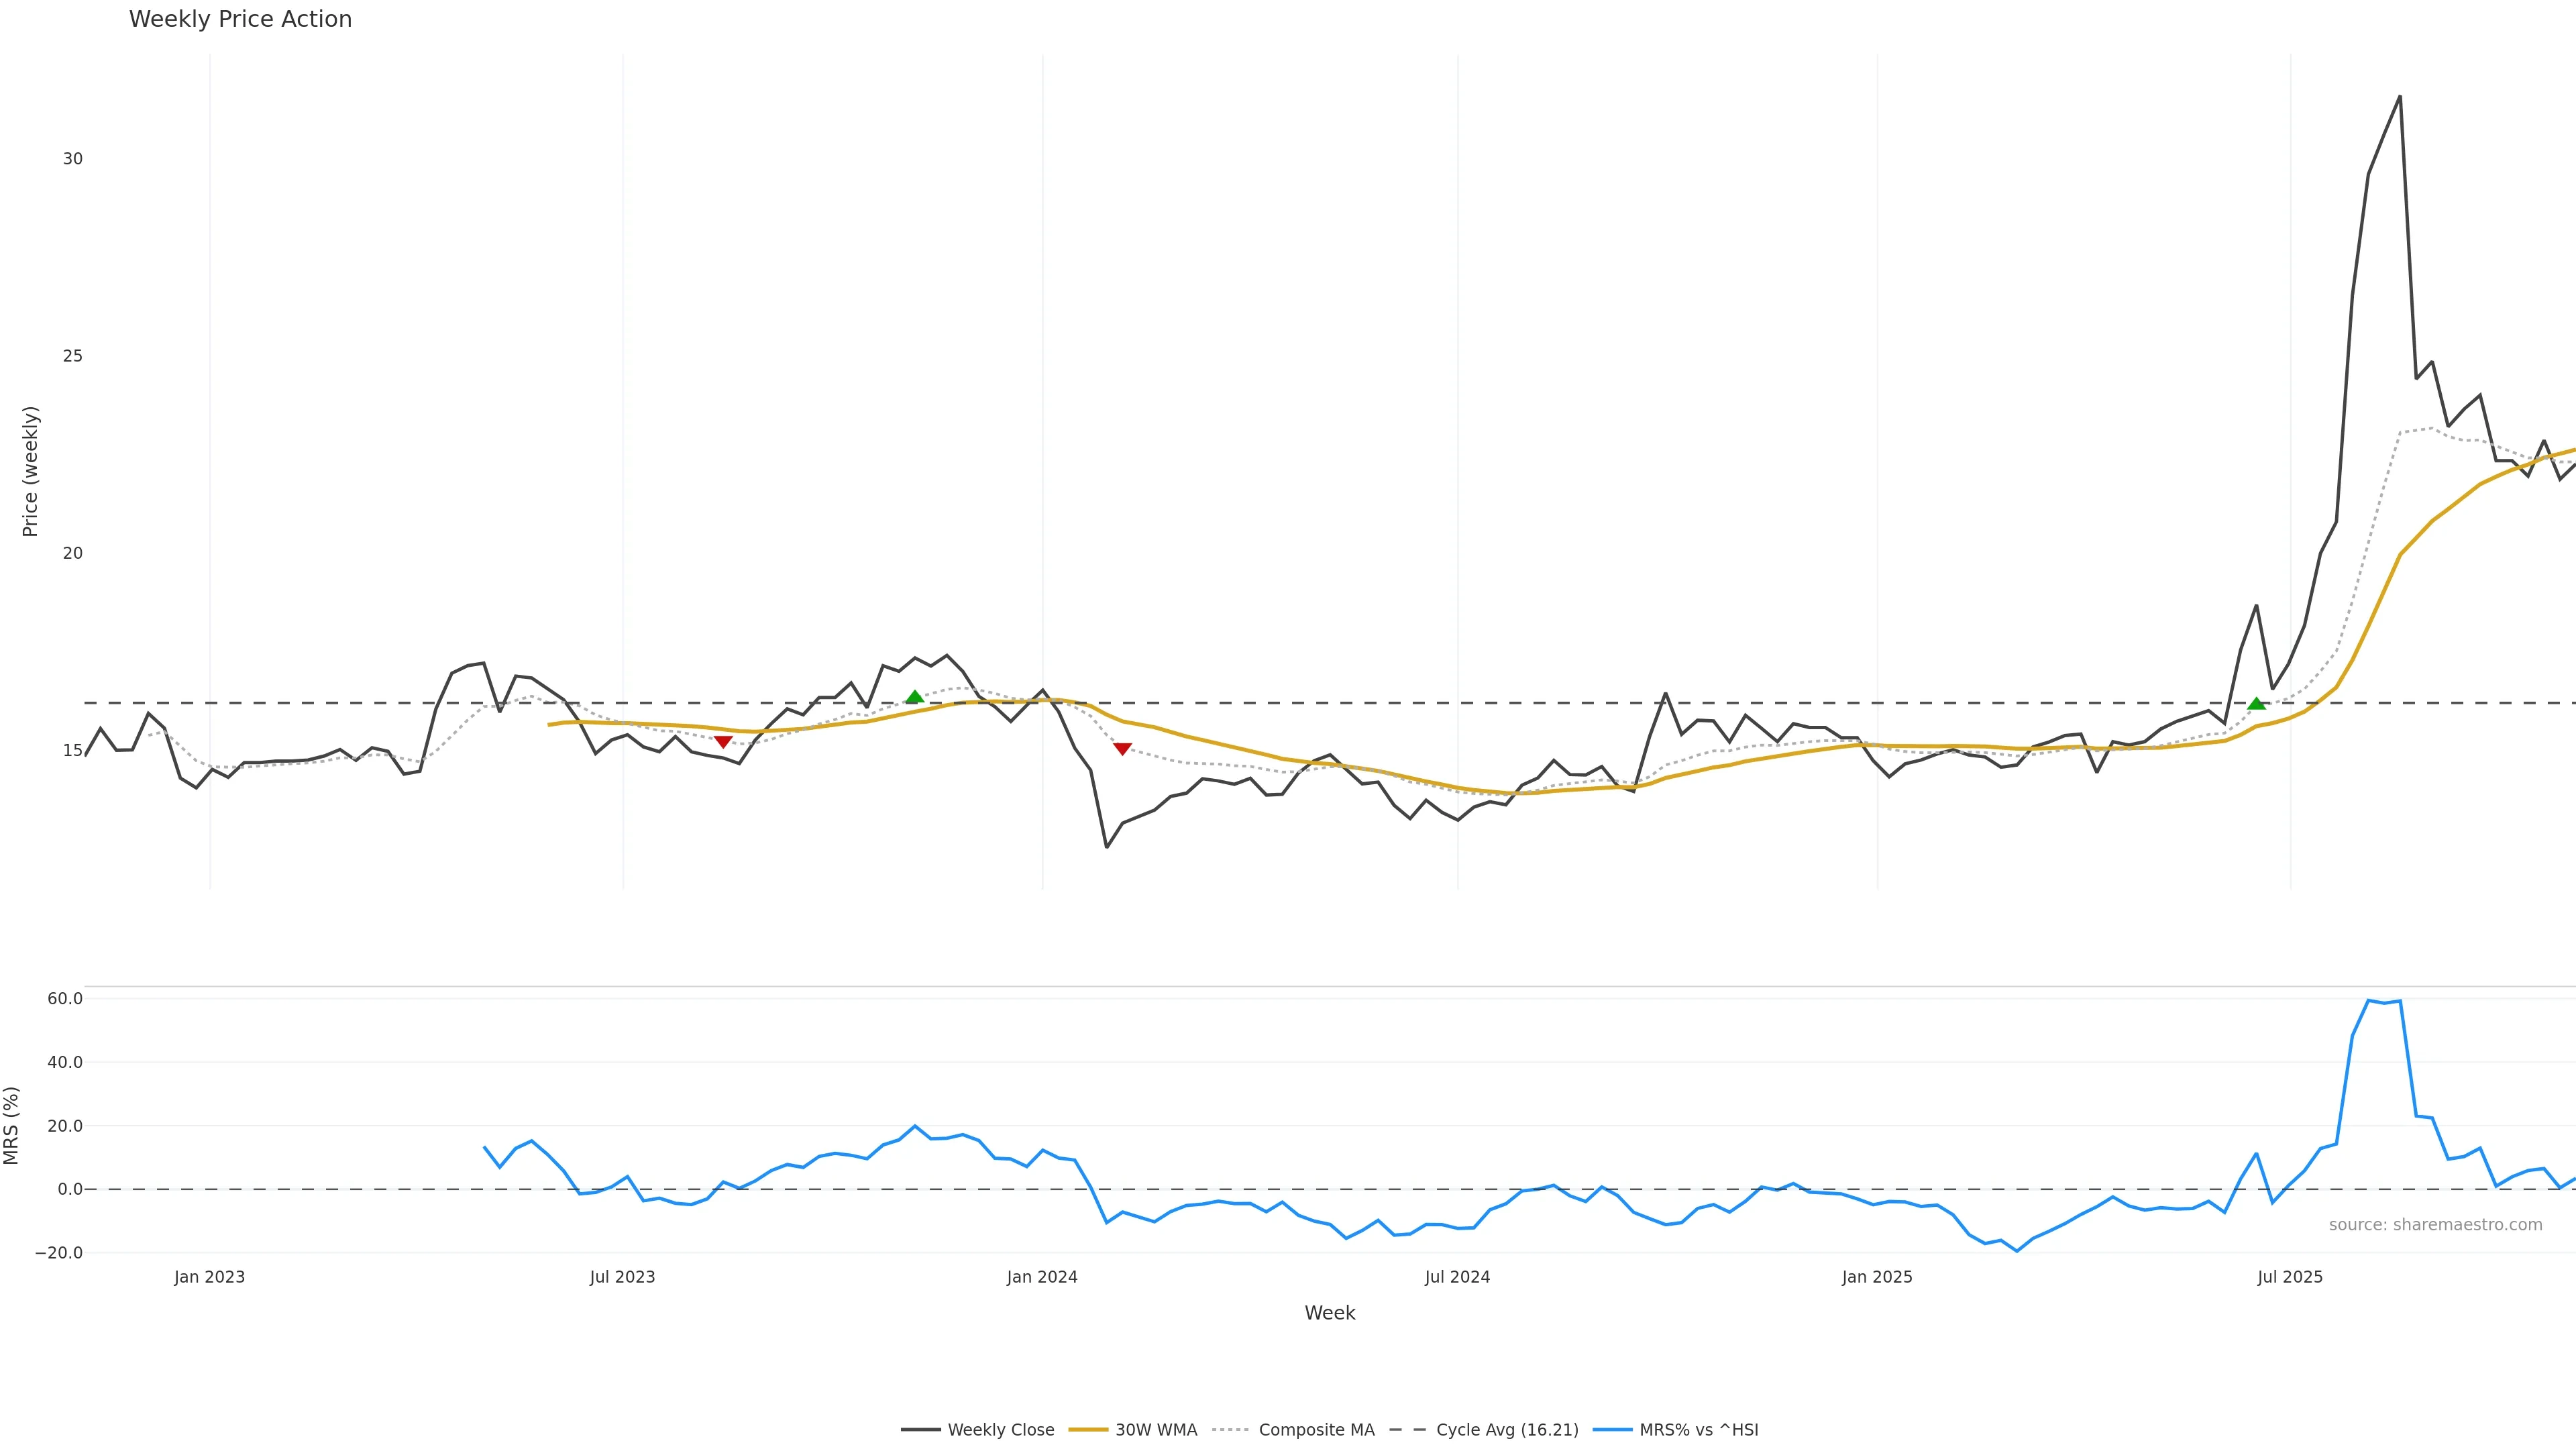Toggle the Weekly Close legend entry
2576x1449 pixels.
[x=1000, y=1430]
